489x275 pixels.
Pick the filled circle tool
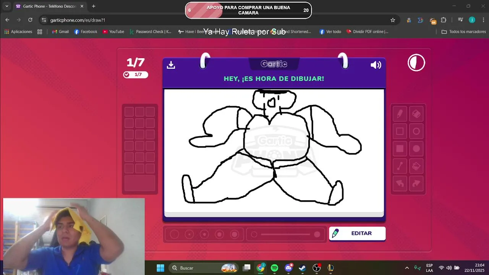coord(416,149)
